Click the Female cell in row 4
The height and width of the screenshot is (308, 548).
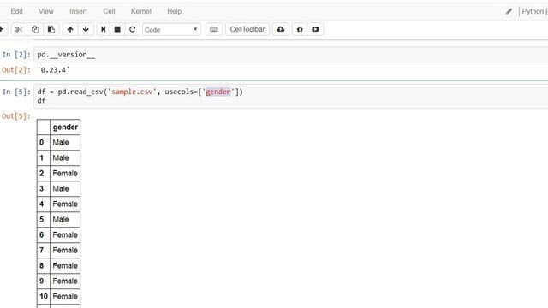(x=65, y=204)
